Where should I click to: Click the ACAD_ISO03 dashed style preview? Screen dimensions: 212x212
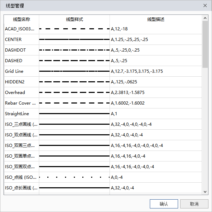coord(74,29)
